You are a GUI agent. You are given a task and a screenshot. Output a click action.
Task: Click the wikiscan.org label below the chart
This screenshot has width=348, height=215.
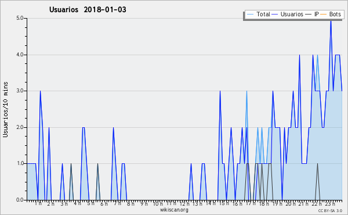pyautogui.click(x=174, y=210)
